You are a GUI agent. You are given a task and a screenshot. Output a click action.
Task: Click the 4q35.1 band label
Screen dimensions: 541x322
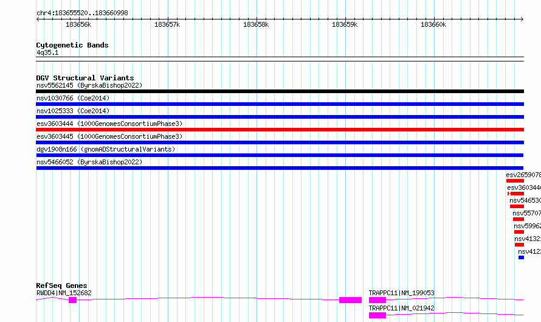coord(47,53)
